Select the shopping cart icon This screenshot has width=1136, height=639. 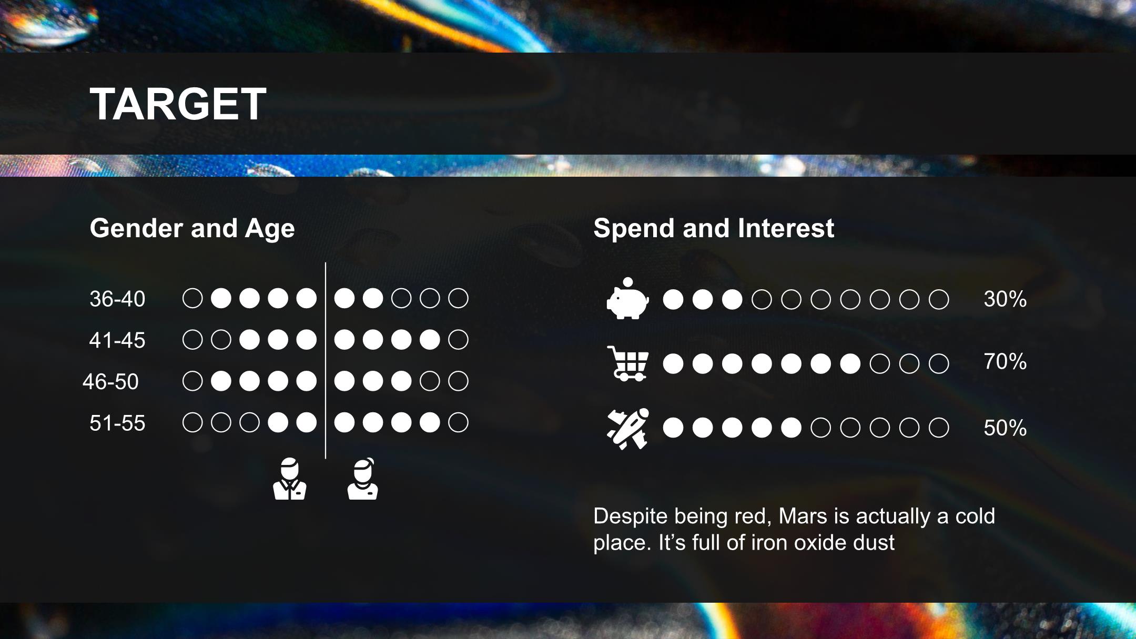coord(627,363)
